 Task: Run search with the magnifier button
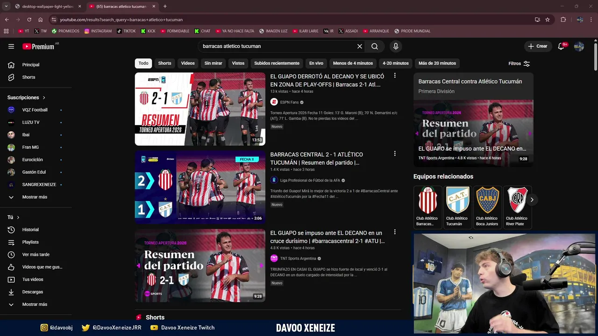click(375, 46)
